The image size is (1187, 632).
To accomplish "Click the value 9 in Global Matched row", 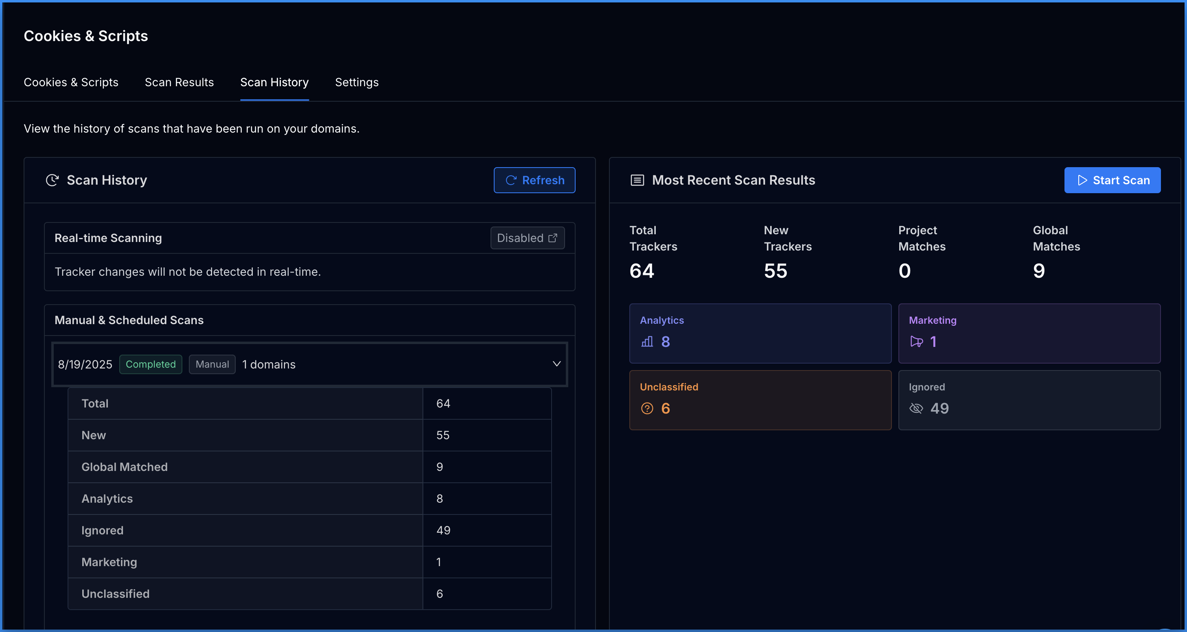I will (440, 467).
